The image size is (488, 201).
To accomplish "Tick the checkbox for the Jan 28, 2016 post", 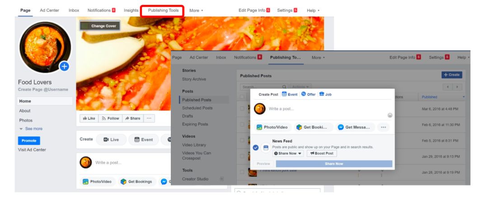I will 242,172.
